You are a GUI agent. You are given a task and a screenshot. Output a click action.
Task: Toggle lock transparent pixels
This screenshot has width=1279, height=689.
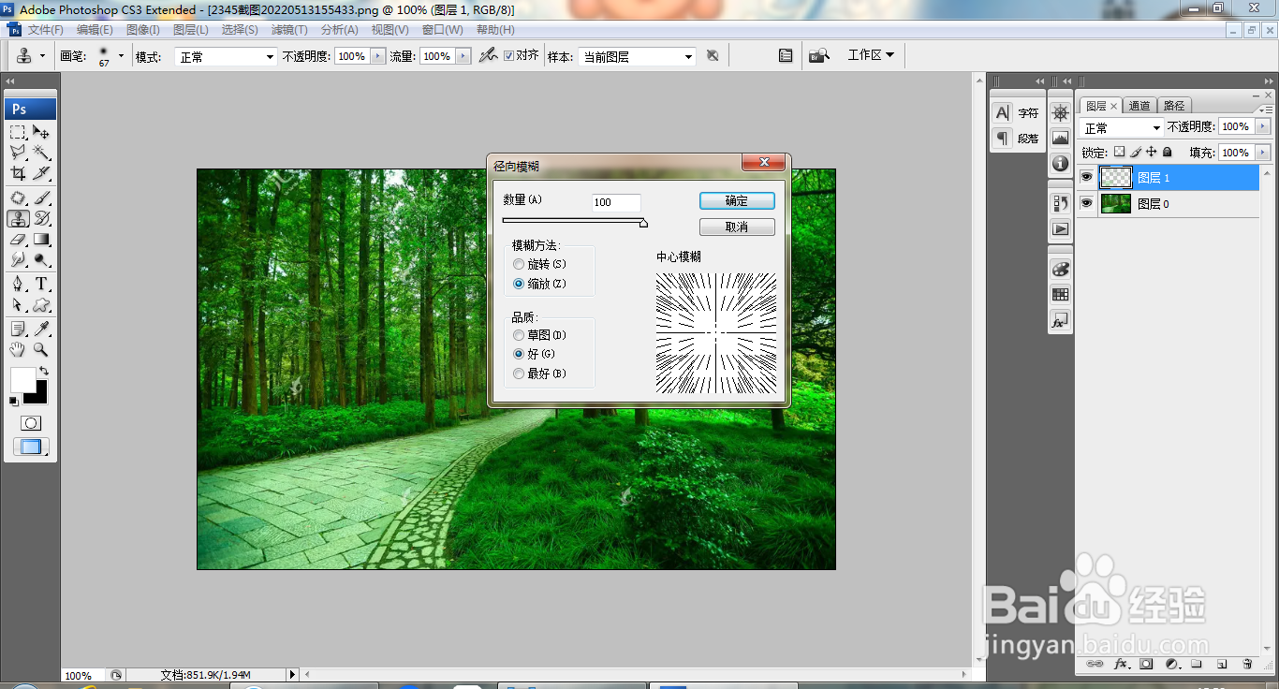tap(1119, 152)
